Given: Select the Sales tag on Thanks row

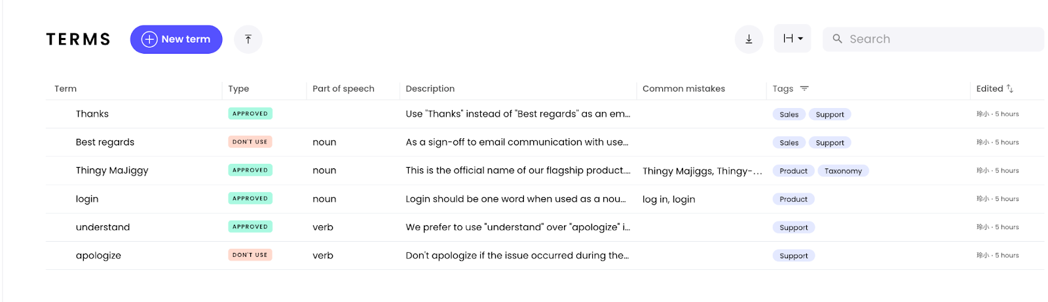Looking at the screenshot, I should [789, 114].
